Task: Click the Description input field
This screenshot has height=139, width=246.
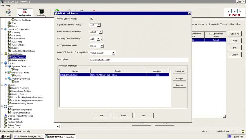Action: click(x=139, y=60)
